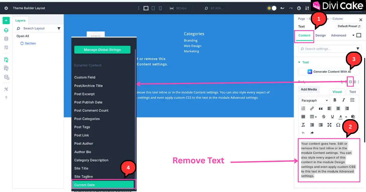
Task: Click the green add module plus button
Action: [x=6, y=20]
